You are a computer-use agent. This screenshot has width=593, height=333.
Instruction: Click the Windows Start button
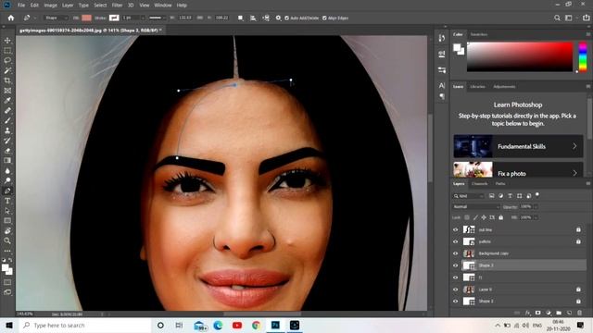pyautogui.click(x=8, y=325)
